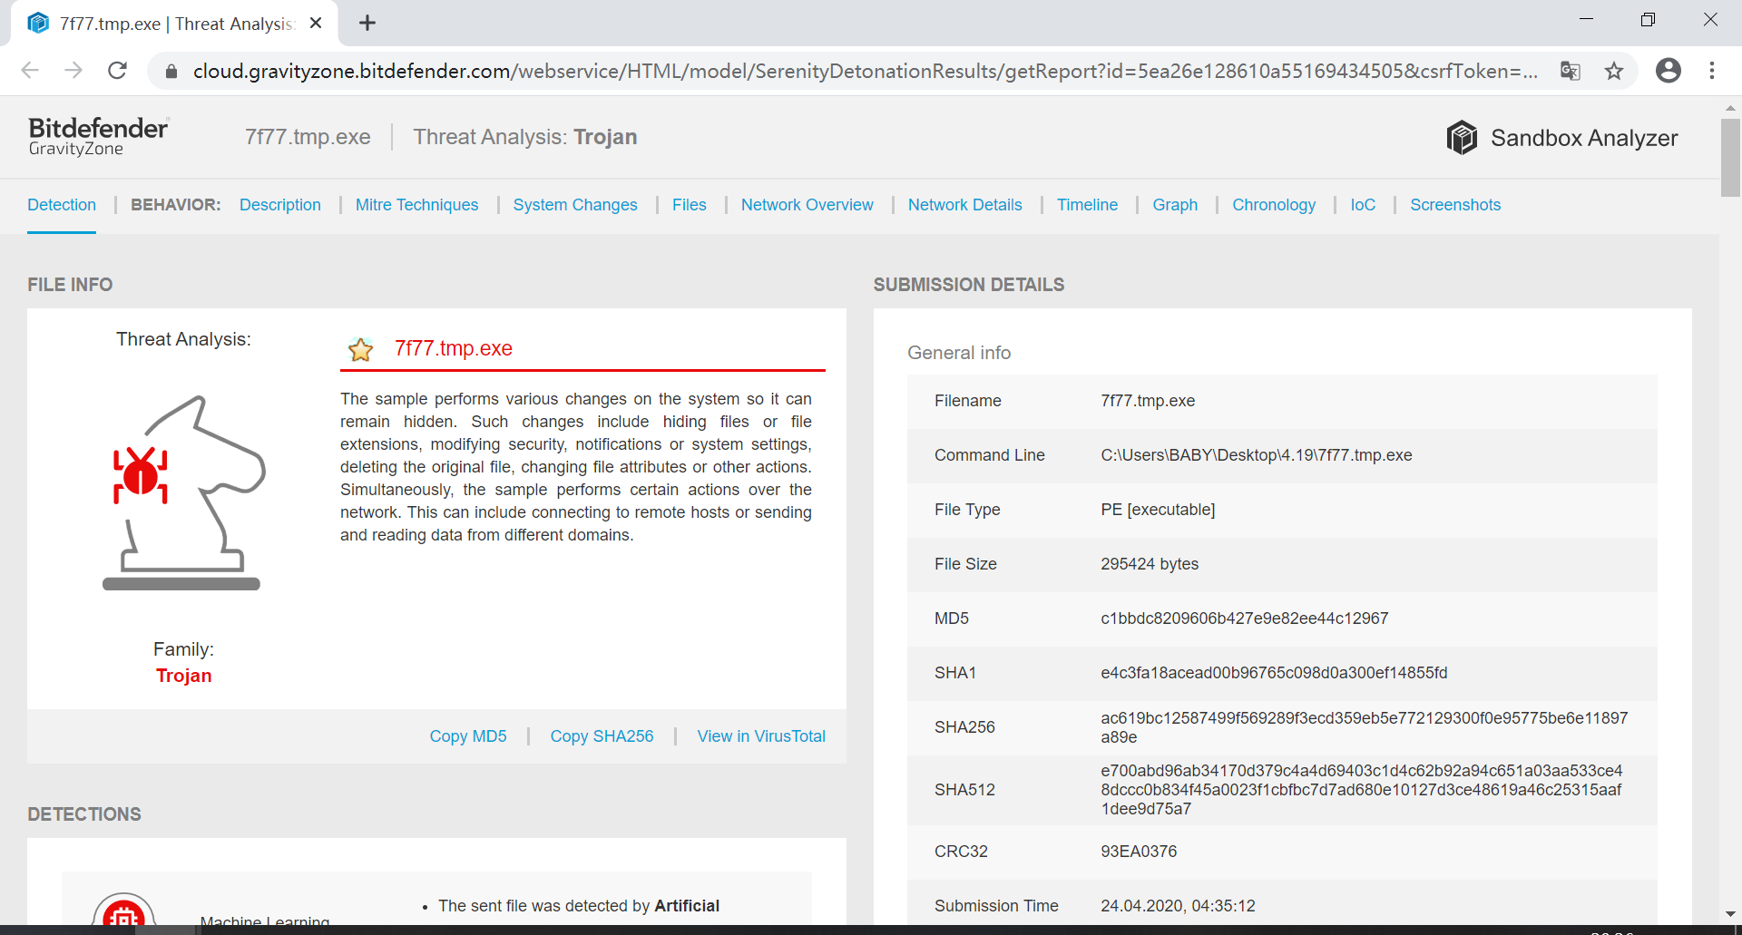1742x935 pixels.
Task: Select the Detection tab
Action: 62,205
